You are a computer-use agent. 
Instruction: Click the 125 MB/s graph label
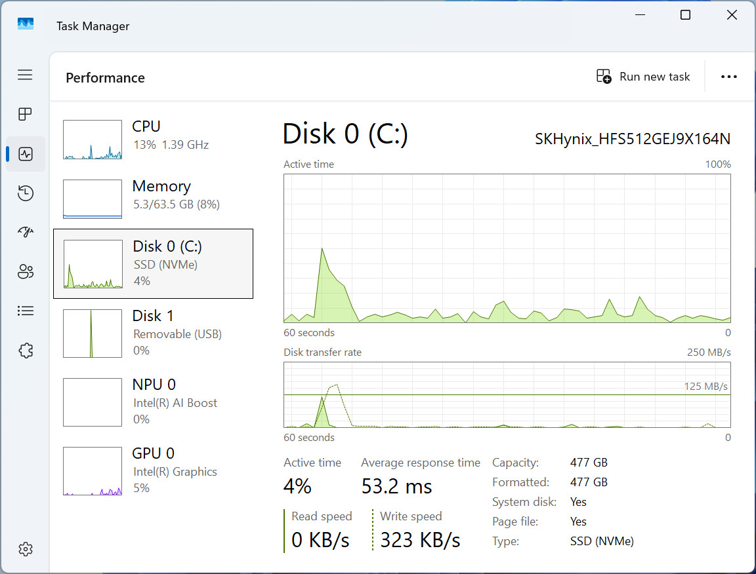[706, 386]
